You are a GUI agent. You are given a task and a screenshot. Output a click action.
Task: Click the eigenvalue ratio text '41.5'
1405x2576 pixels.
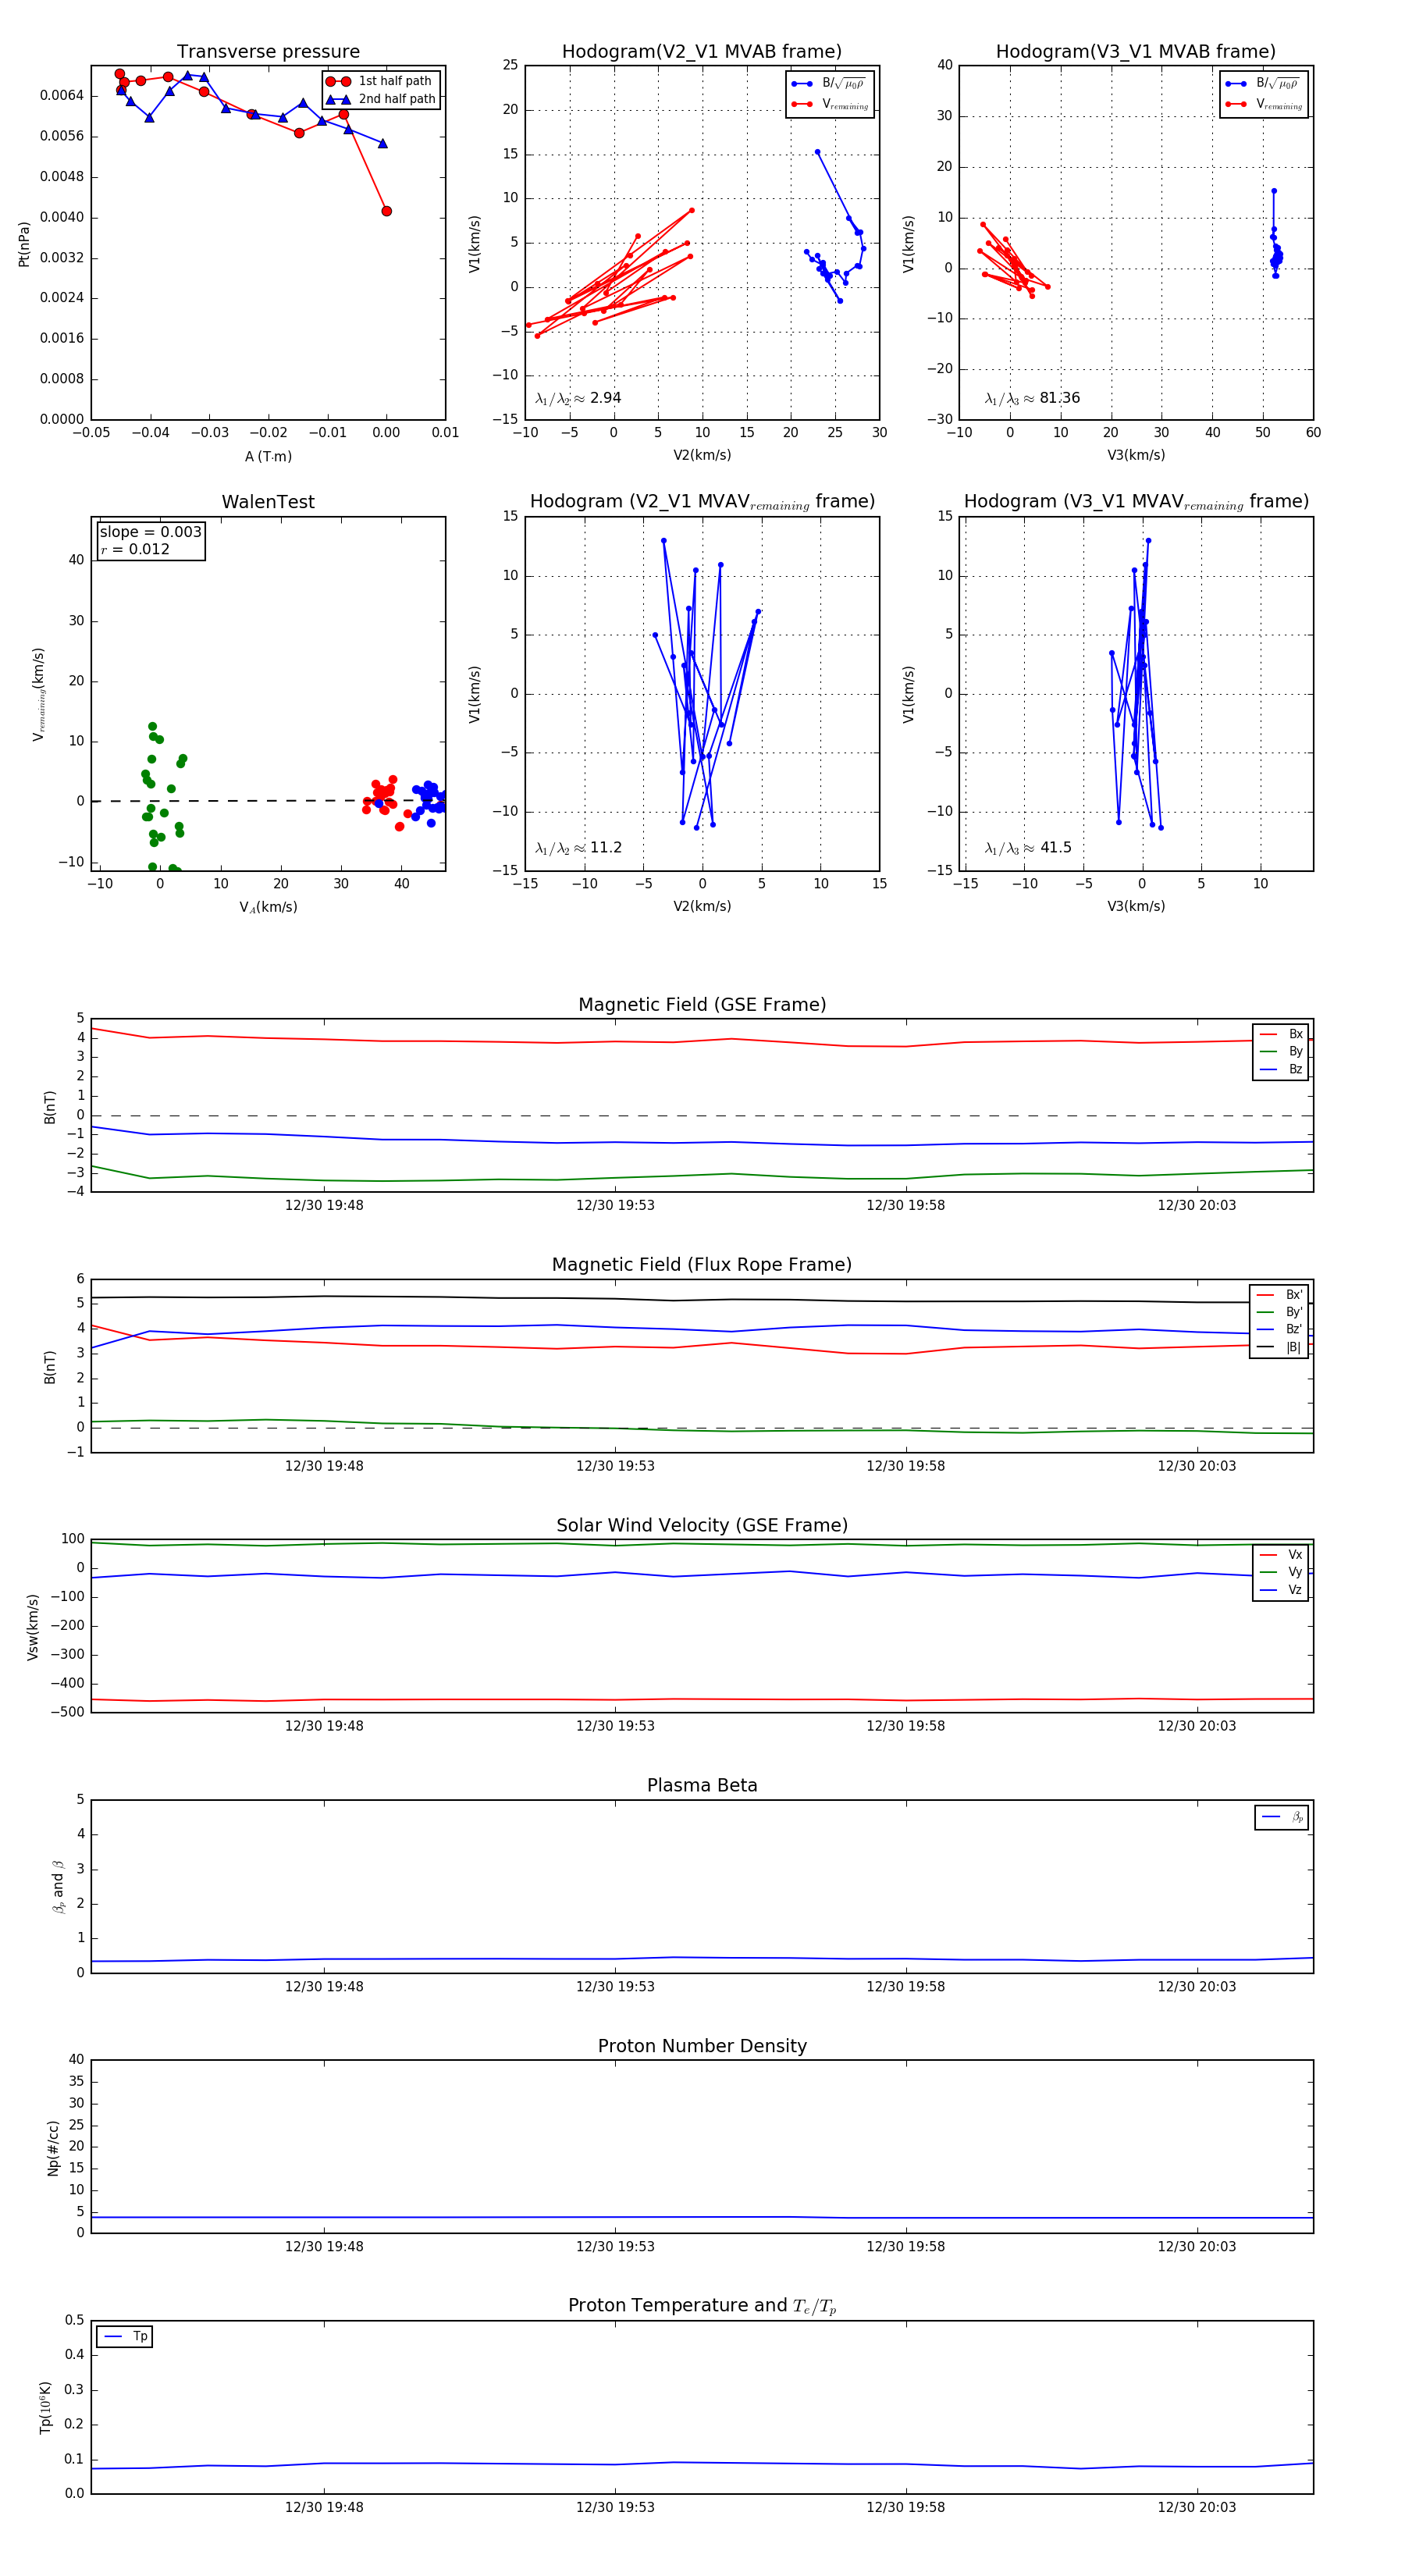(1055, 848)
